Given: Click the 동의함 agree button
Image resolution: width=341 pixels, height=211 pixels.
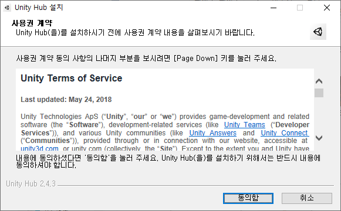Looking at the screenshot, I should pos(248,198).
